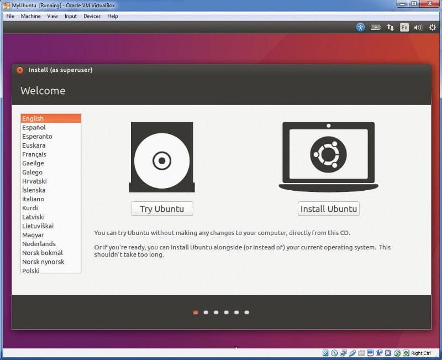Choose Italiano from the language list
442x360 pixels.
pyautogui.click(x=33, y=199)
